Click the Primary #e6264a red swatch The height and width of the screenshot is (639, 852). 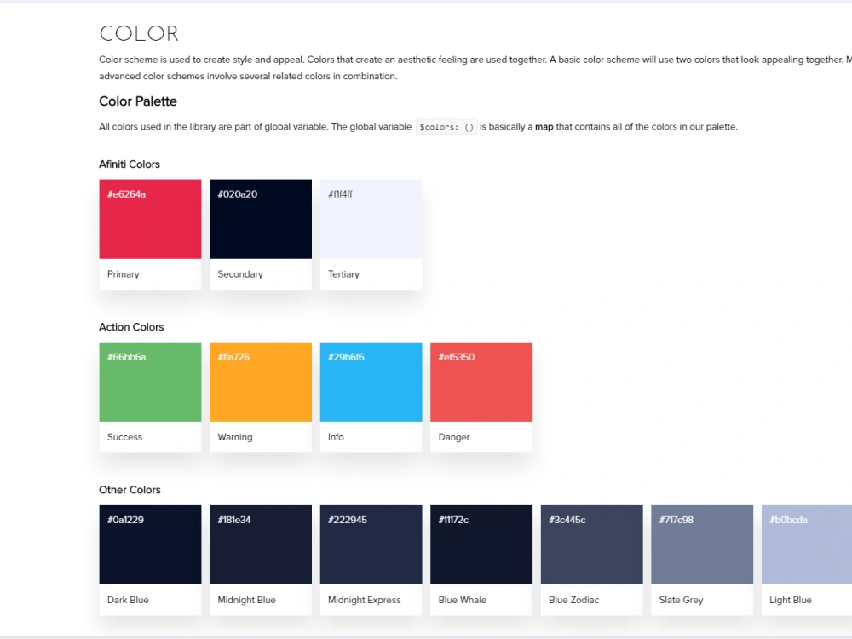click(150, 219)
